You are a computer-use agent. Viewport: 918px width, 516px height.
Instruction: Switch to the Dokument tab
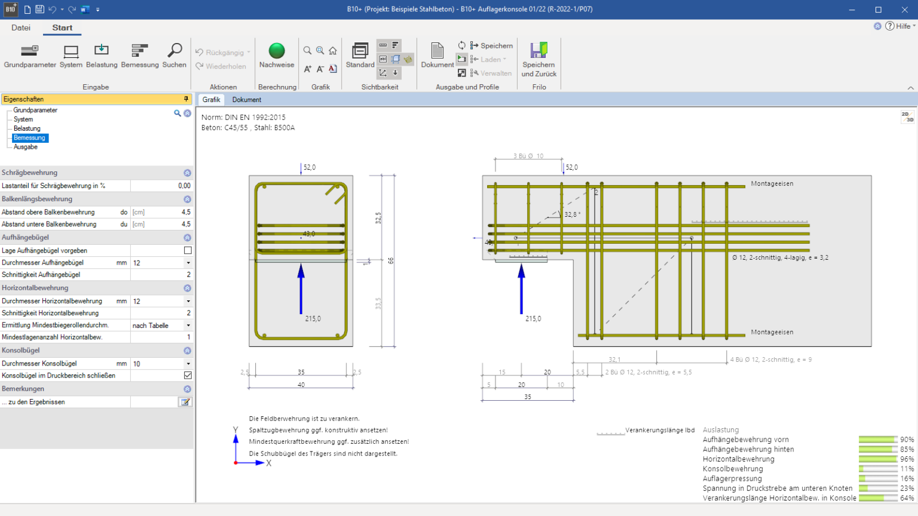pyautogui.click(x=246, y=100)
